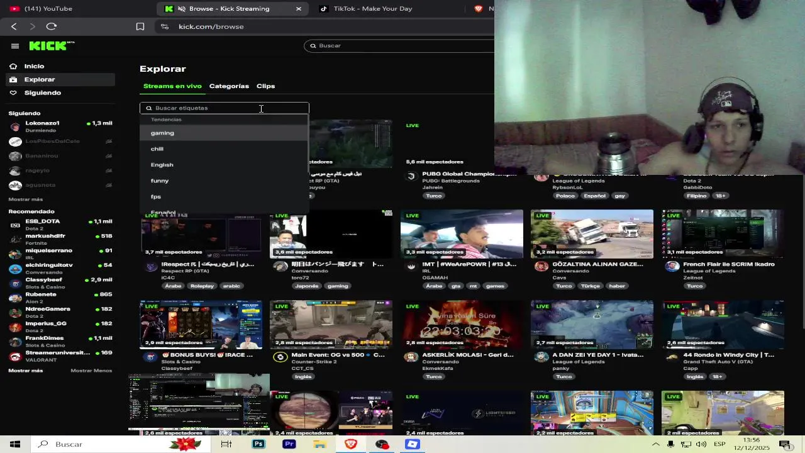Open Lokonazo1 channel in Siguiendo list
The width and height of the screenshot is (805, 453).
(60, 126)
